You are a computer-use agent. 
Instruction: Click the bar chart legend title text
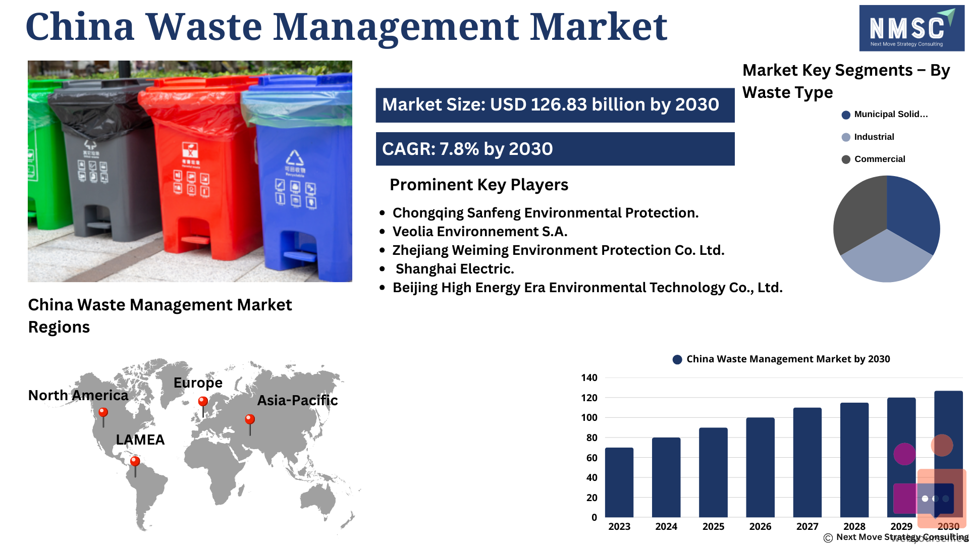coord(788,359)
